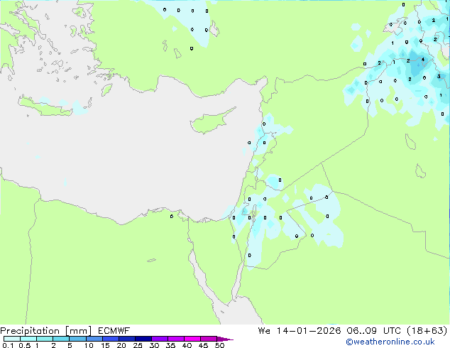450x348 pixels.
Task: Select the legend scale label "30"
Action: (154, 345)
